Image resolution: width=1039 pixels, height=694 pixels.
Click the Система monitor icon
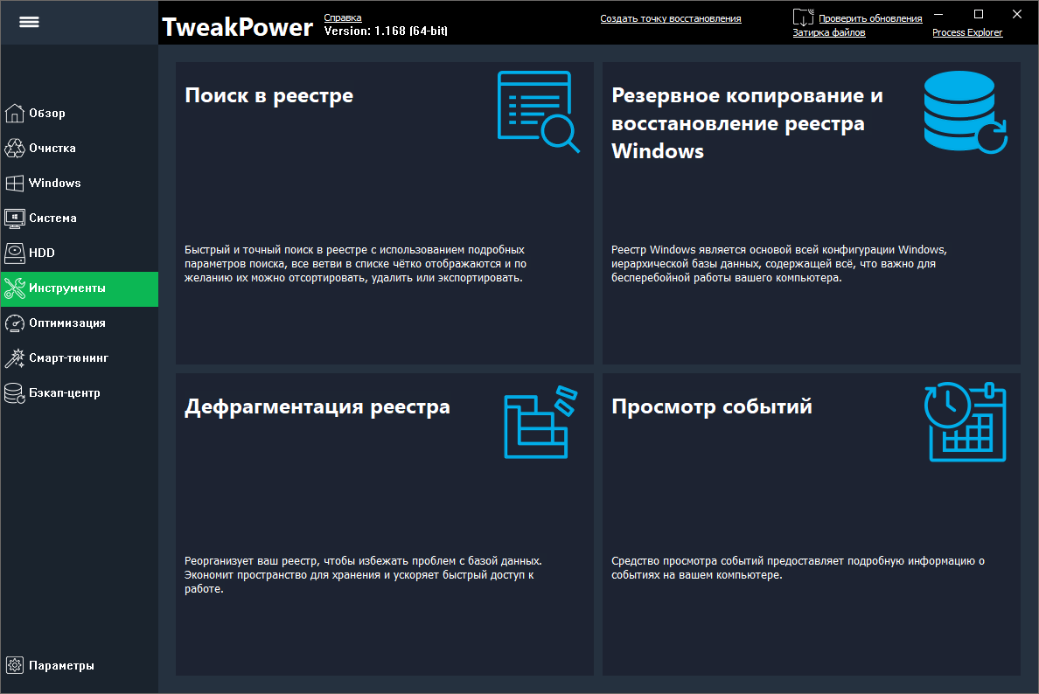[x=15, y=218]
